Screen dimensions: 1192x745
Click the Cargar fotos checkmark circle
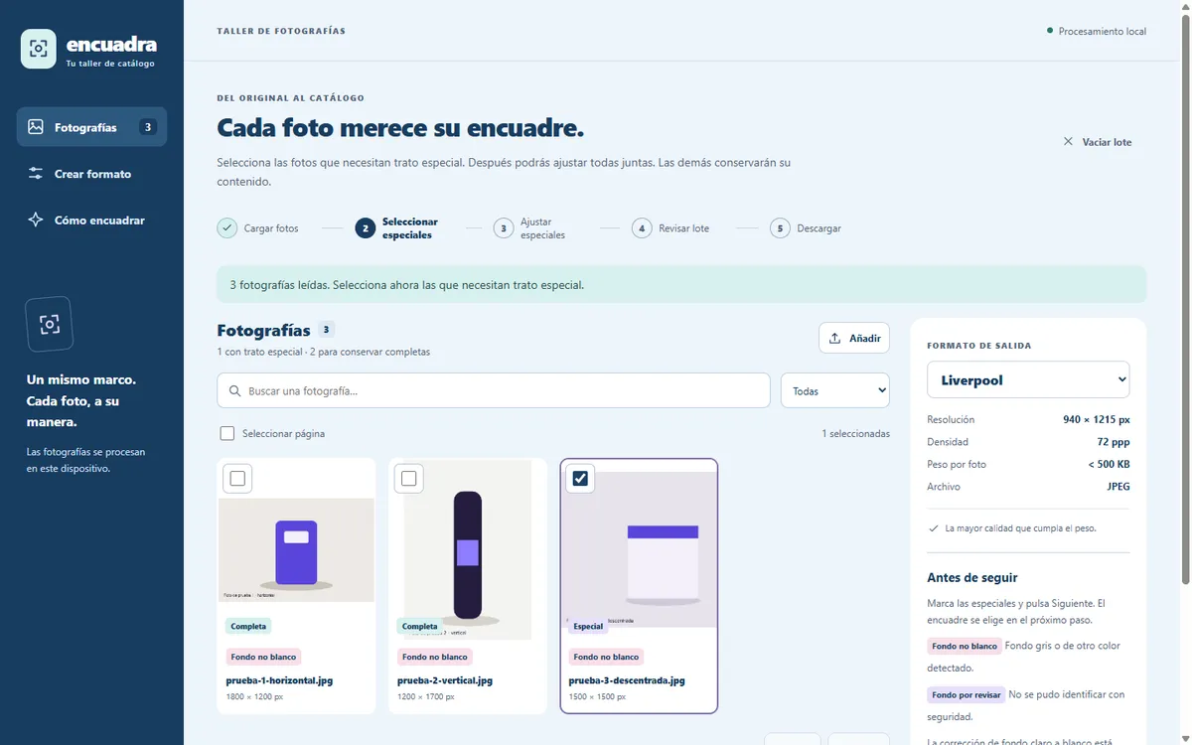pos(227,228)
